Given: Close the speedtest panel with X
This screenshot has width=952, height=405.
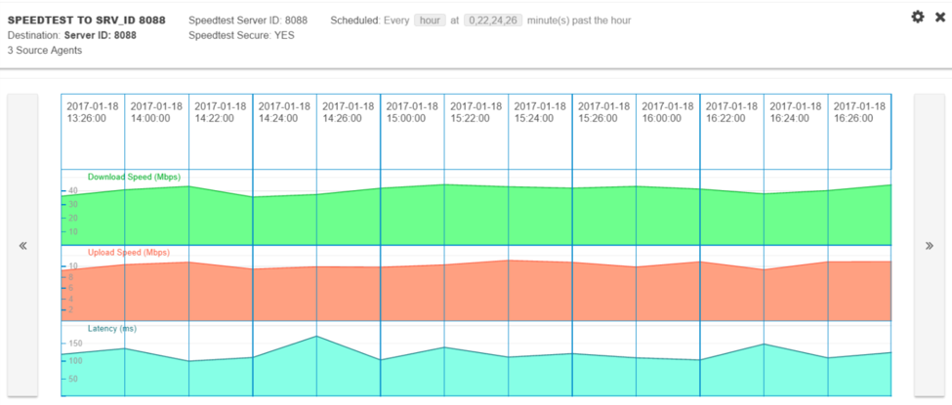Looking at the screenshot, I should tap(940, 17).
